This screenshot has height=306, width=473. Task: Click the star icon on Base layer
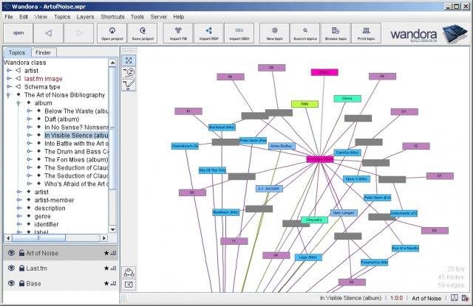coord(106,283)
